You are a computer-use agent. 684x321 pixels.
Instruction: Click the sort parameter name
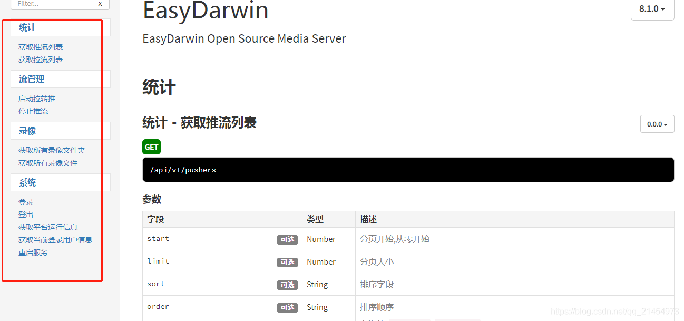(156, 284)
